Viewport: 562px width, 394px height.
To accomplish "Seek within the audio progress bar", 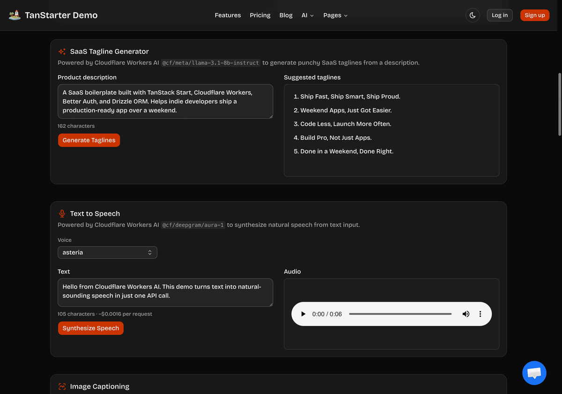I will click(x=400, y=314).
